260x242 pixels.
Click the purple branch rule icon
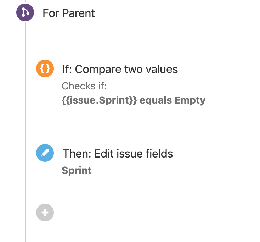pyautogui.click(x=25, y=13)
